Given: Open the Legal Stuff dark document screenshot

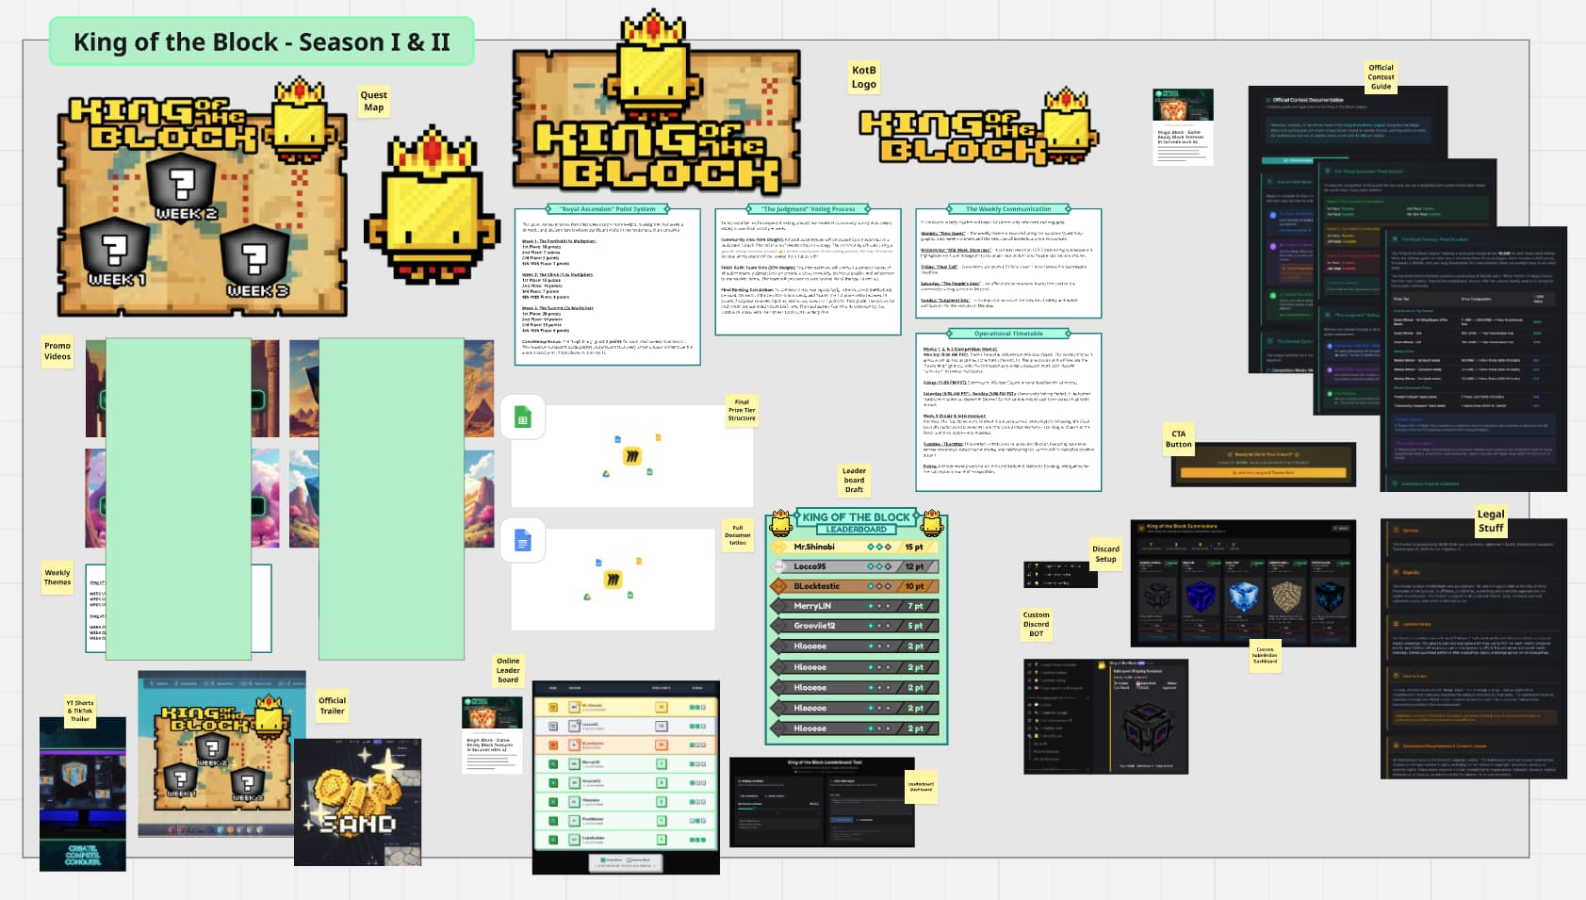Looking at the screenshot, I should 1474,648.
